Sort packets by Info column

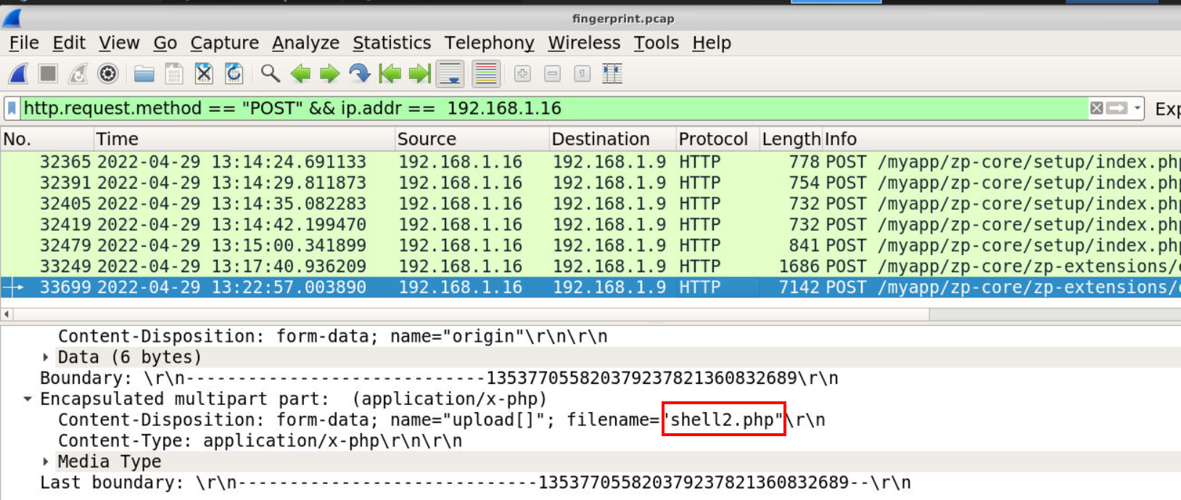point(1001,139)
